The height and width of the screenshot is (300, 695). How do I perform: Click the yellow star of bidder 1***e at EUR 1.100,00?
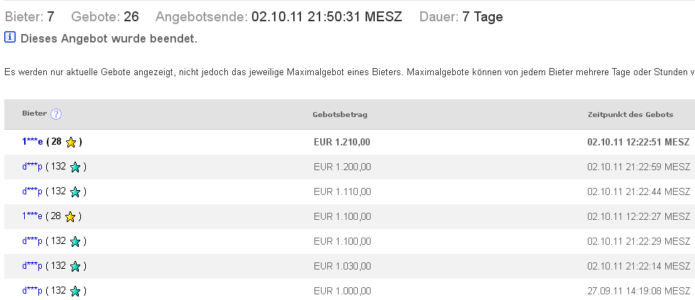point(70,217)
